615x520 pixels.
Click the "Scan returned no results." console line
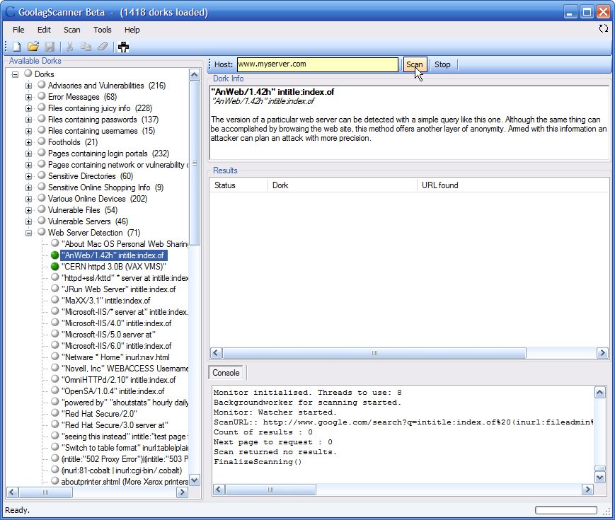tap(275, 452)
